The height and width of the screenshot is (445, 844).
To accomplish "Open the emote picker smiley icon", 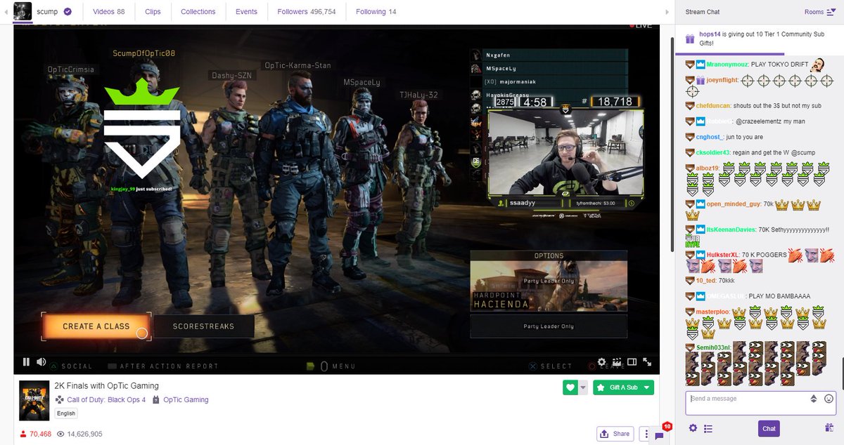I will pos(827,399).
